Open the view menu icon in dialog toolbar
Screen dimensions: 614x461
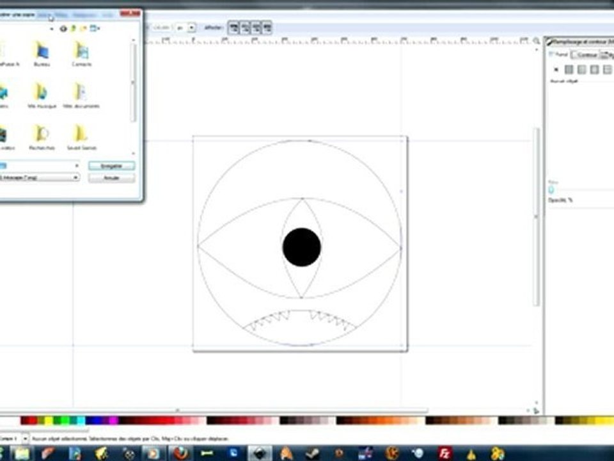click(95, 28)
